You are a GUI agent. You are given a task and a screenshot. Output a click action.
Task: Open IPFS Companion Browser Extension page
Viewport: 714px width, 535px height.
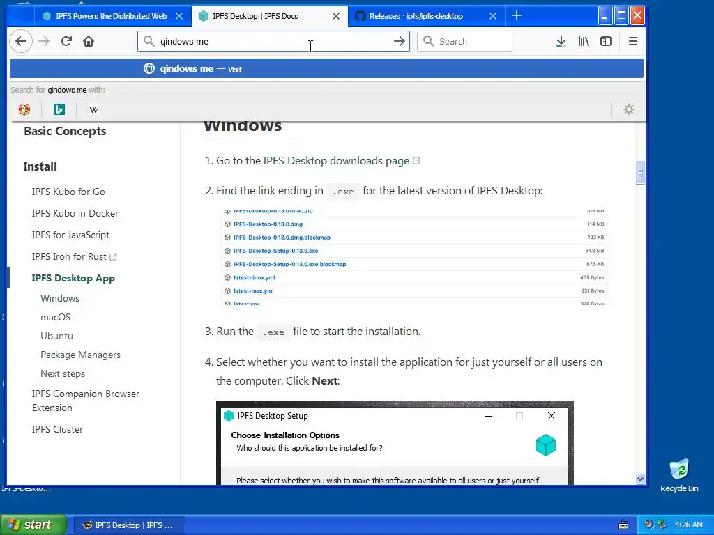(x=86, y=401)
